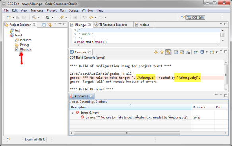Collapse the Errors (1 item) group

72,113
